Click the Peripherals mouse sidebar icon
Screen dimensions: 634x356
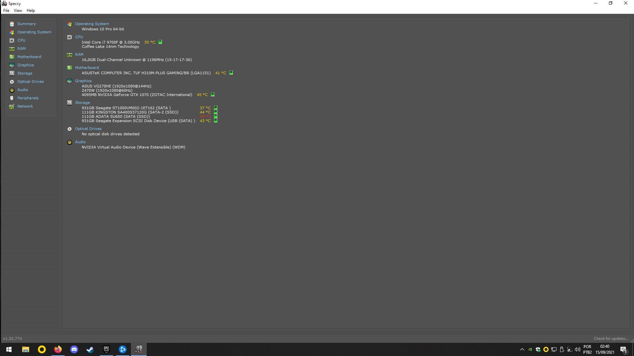[x=12, y=98]
